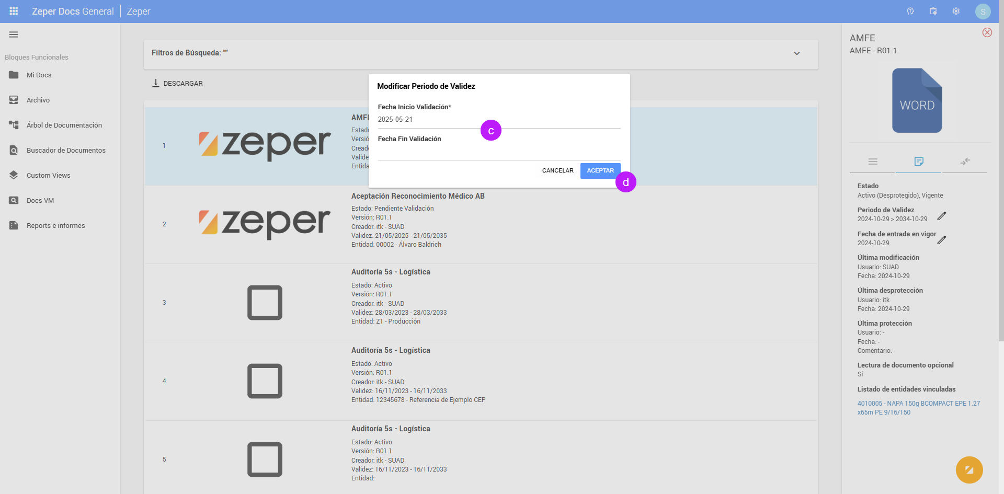Edit Fecha de entrada en vigor pencil
Viewport: 1004px width, 494px height.
[942, 240]
